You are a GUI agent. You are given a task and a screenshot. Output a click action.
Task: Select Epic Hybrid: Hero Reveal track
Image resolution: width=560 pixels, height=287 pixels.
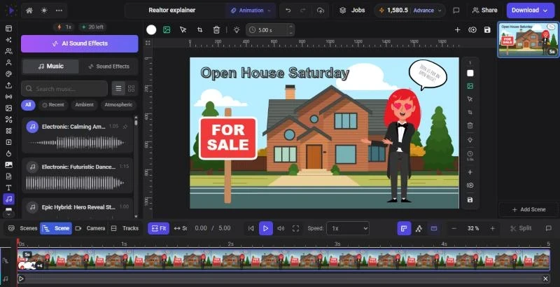coord(78,207)
